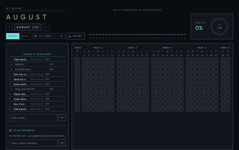Image resolution: width=239 pixels, height=150 pixels.
Task: Open the All Tasks filter dropdown
Action: point(49,36)
